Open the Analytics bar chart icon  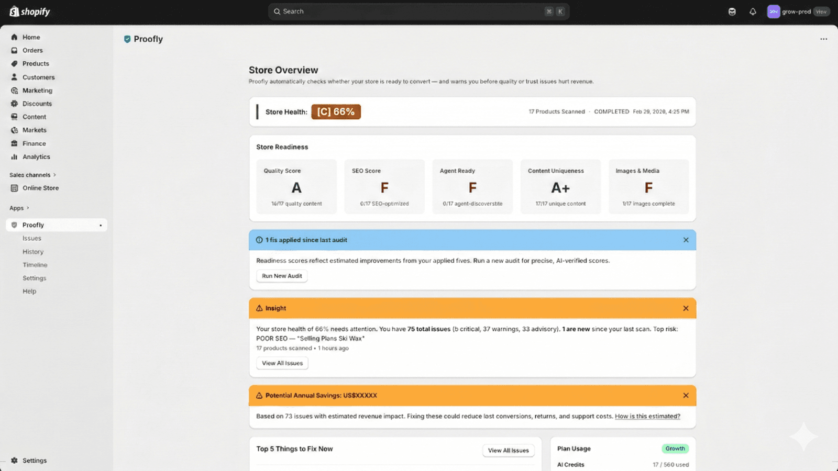coord(14,156)
